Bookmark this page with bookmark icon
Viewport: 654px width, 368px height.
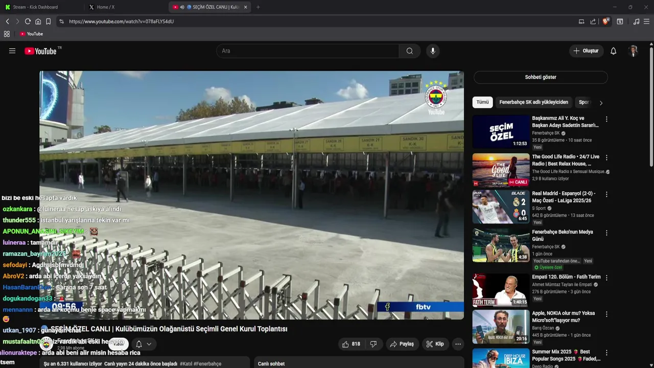(48, 21)
